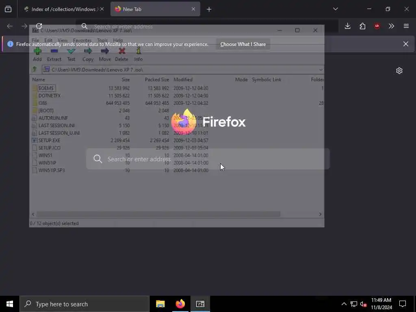Click 7-Zip Info toolbar button
Image resolution: width=416 pixels, height=312 pixels.
[x=138, y=55]
